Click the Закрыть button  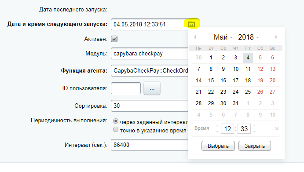coord(255,146)
